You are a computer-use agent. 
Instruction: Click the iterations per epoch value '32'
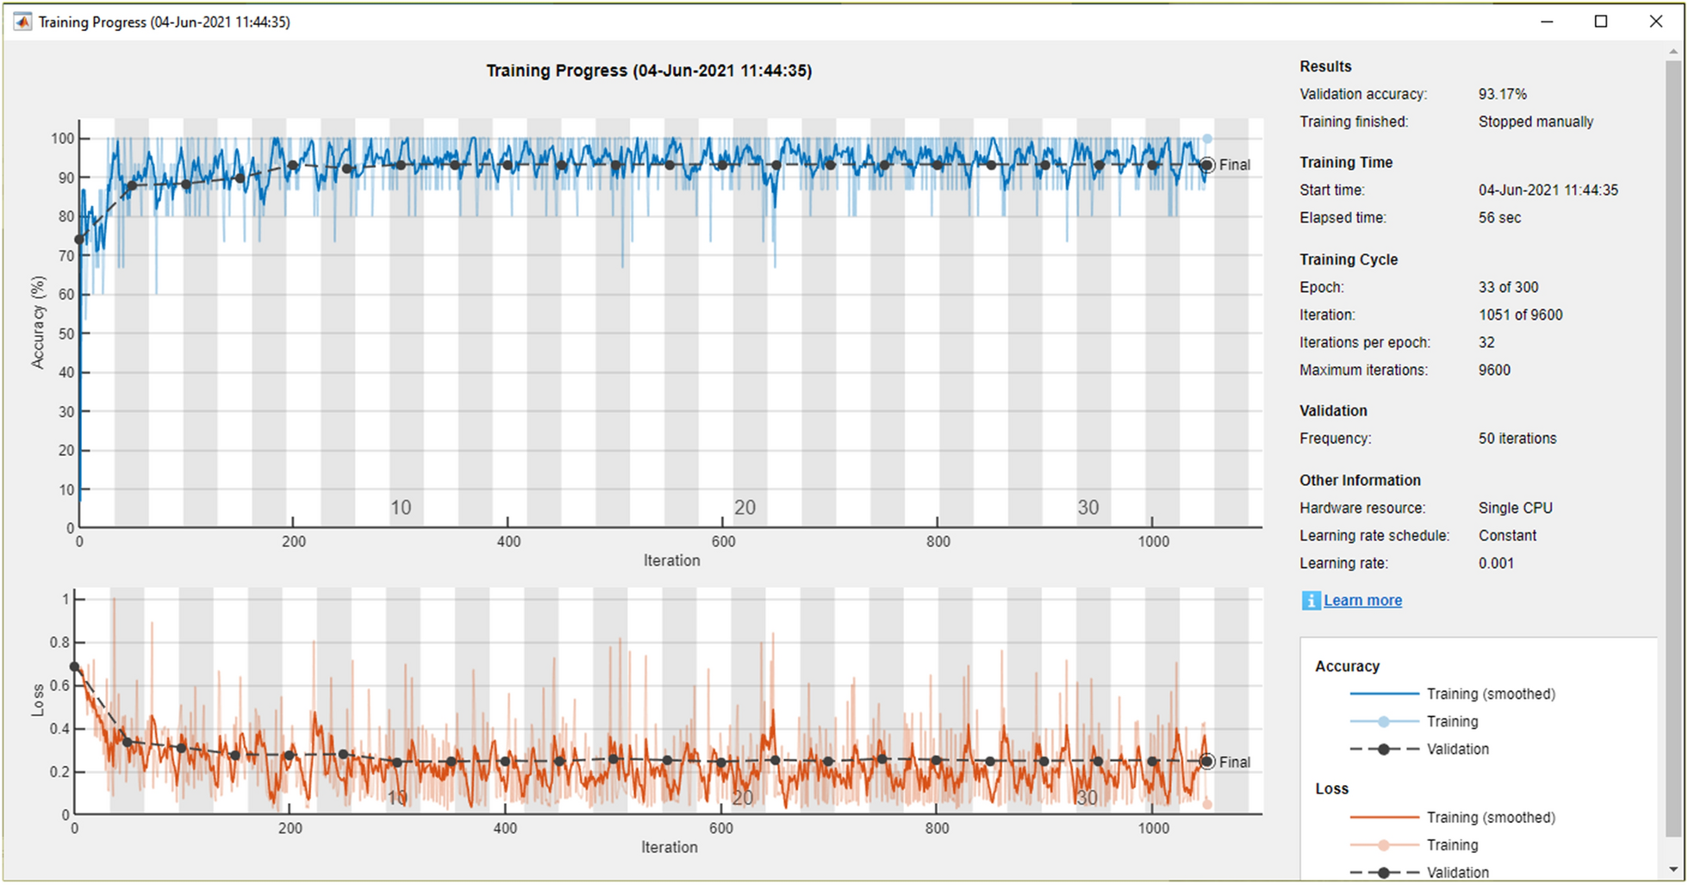click(1486, 342)
